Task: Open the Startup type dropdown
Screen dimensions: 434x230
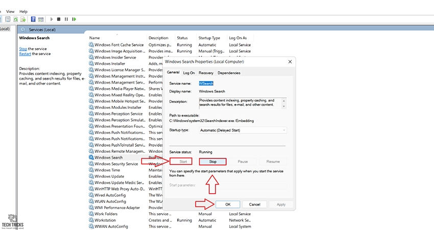Action: (x=243, y=130)
